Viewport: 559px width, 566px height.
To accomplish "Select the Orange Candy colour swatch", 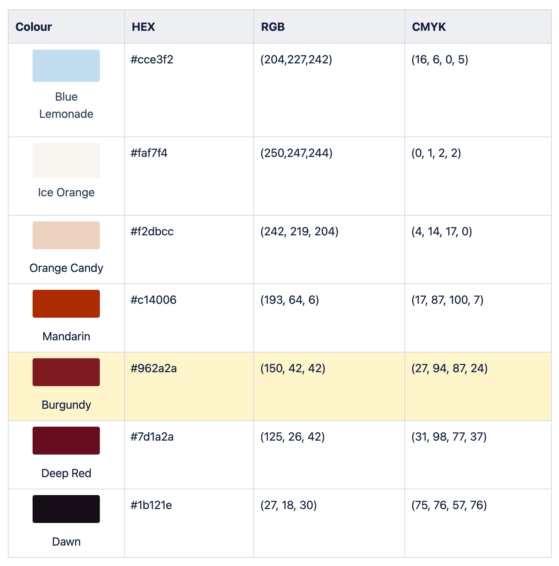I will coord(66,235).
